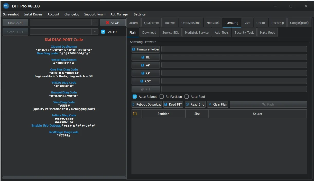The height and width of the screenshot is (181, 314).
Task: Open the MediaTek brand tab
Action: click(213, 23)
